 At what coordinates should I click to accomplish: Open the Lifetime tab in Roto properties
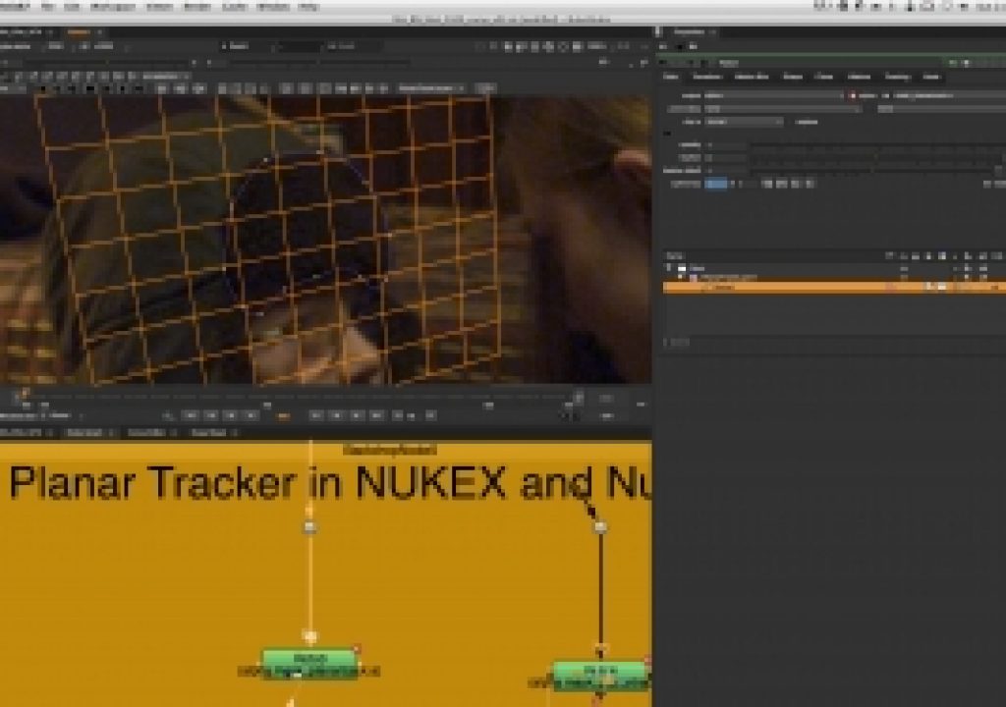pyautogui.click(x=859, y=77)
